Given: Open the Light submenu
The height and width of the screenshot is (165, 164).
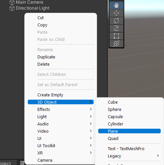Looking at the screenshot, I should pyautogui.click(x=61, y=117).
